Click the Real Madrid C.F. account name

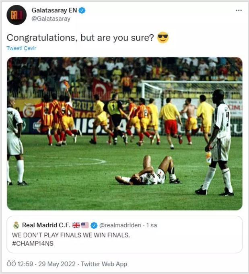click(x=45, y=225)
